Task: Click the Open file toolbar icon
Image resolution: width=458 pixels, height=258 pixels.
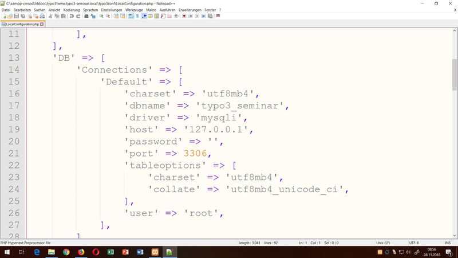Action: [x=10, y=16]
